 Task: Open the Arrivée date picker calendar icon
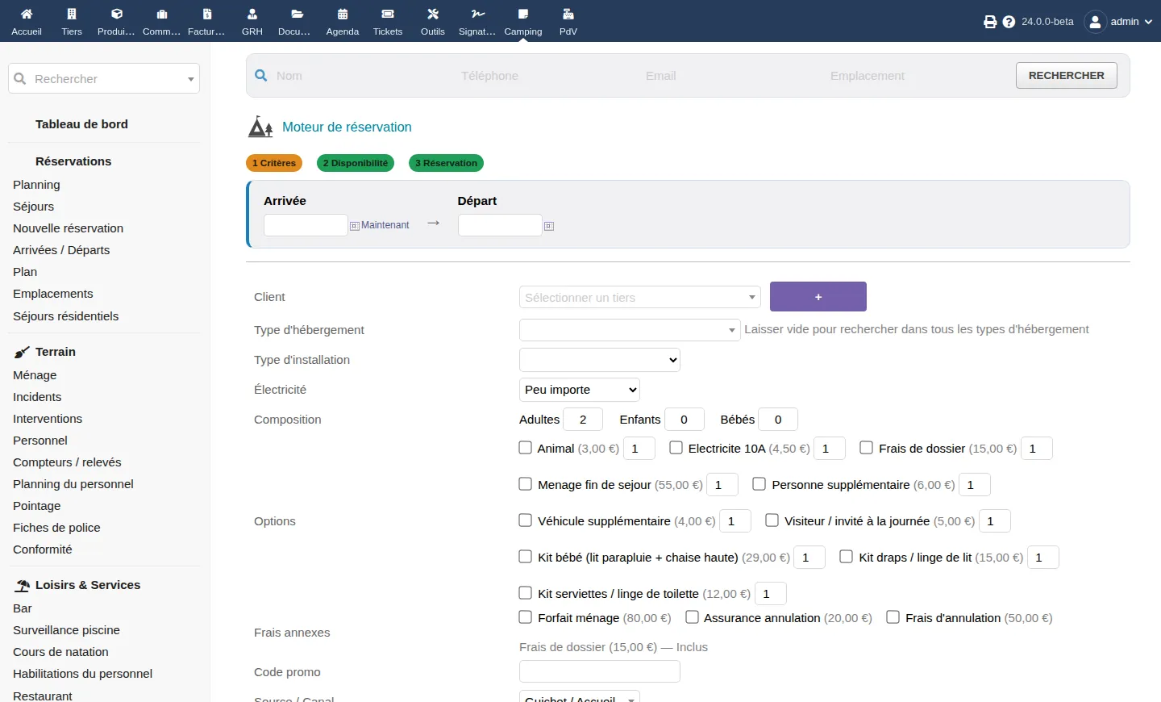click(x=354, y=226)
